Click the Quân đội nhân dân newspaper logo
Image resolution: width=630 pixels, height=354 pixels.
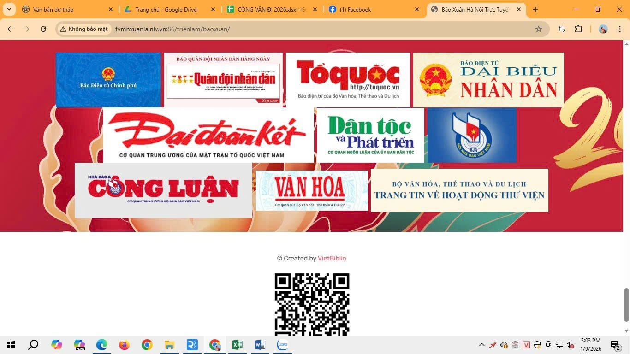tap(223, 80)
